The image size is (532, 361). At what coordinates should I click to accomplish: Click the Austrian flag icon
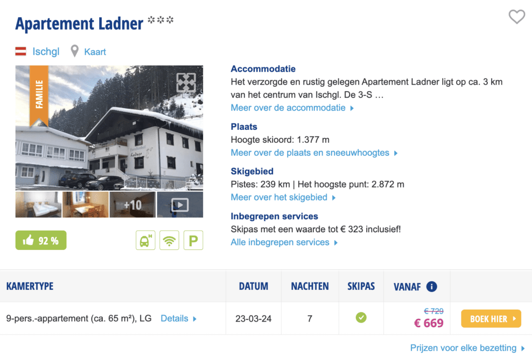click(x=21, y=51)
